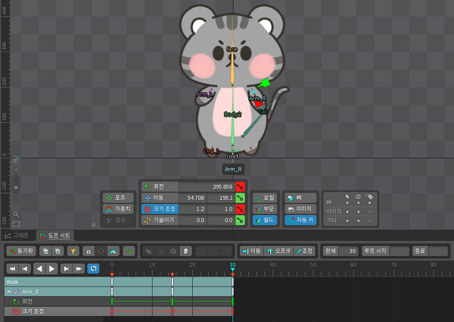Toggle other (기타) visibility dot
The image size is (454, 322).
point(359,220)
